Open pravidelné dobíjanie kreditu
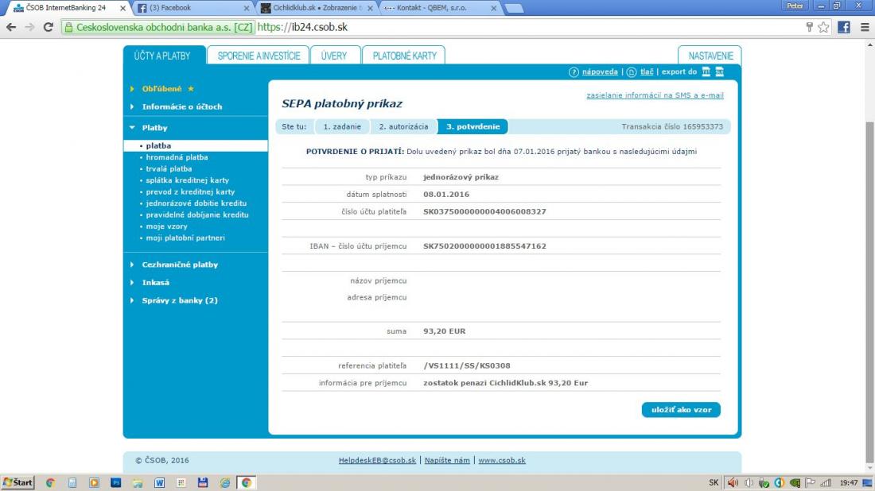Image resolution: width=875 pixels, height=491 pixels. click(197, 215)
